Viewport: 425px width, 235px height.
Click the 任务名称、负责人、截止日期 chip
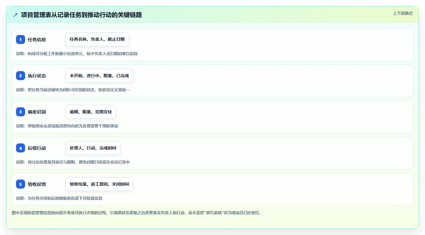pos(97,39)
